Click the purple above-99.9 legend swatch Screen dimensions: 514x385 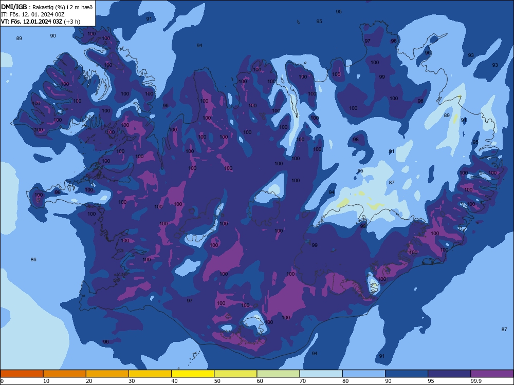pyautogui.click(x=492, y=374)
